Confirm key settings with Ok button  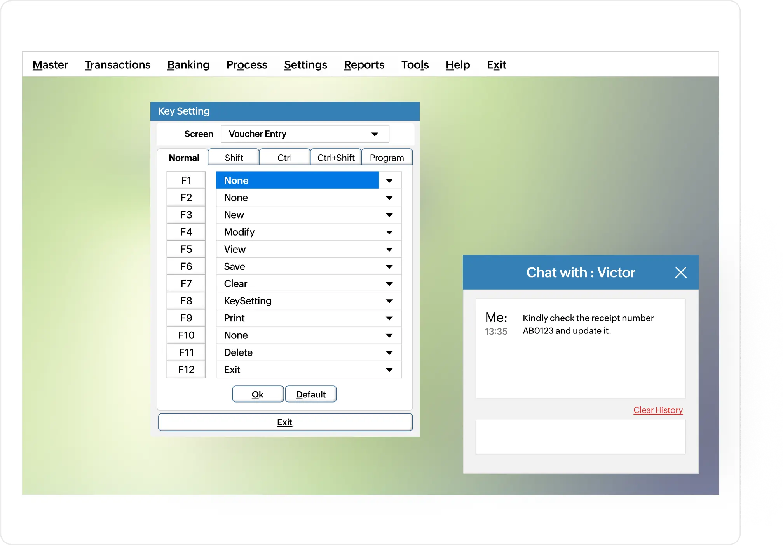pos(258,394)
